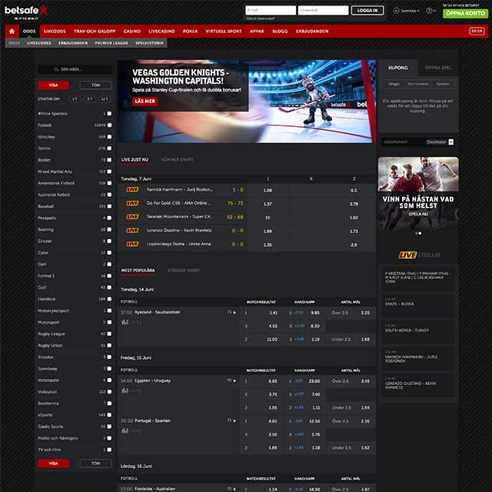Screen dimensions: 492x492
Task: Click into the Lösenord password field
Action: click(x=323, y=10)
